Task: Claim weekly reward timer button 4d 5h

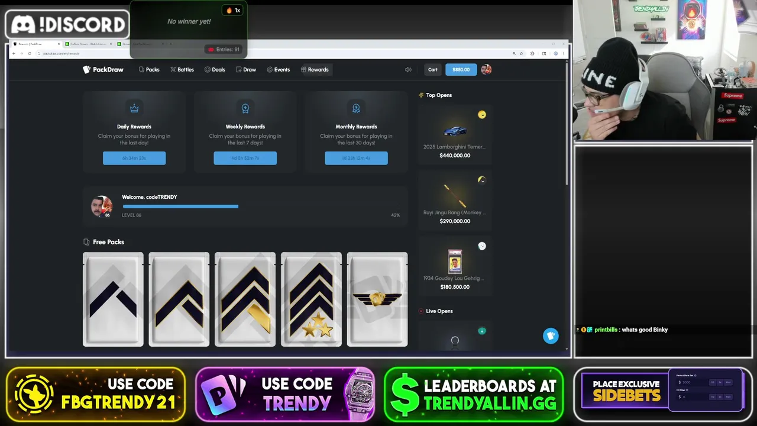Action: [245, 158]
